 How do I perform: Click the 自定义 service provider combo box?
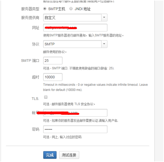point(75,17)
